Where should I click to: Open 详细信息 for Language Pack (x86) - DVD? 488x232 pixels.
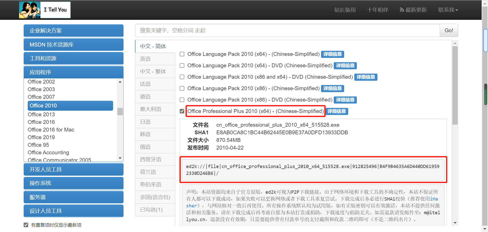(x=345, y=100)
